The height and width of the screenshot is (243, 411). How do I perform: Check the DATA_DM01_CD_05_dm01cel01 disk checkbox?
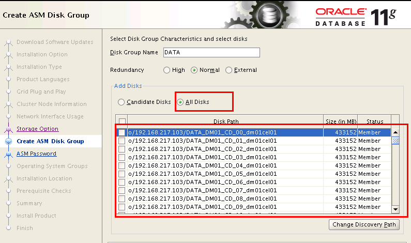[121, 174]
